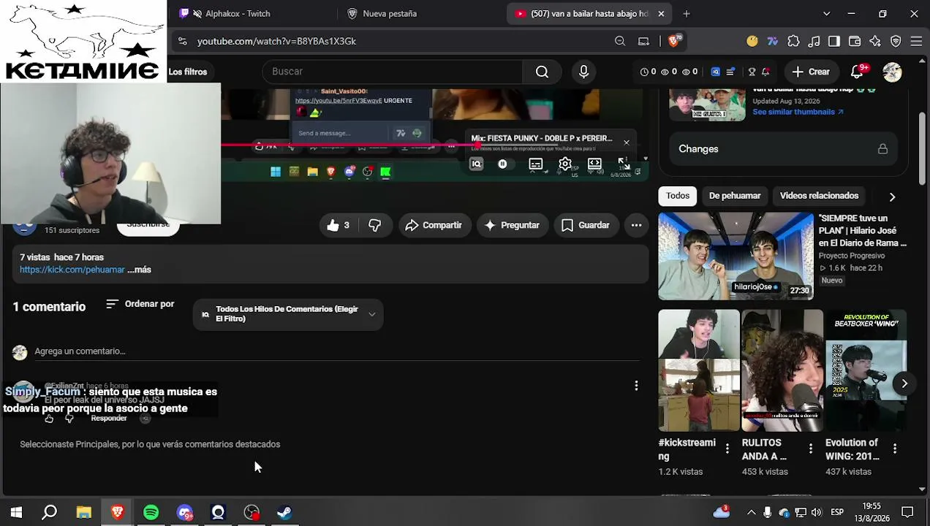Toggle the Windows microphone tray icon
Viewport: 930px width, 526px height.
click(x=767, y=512)
